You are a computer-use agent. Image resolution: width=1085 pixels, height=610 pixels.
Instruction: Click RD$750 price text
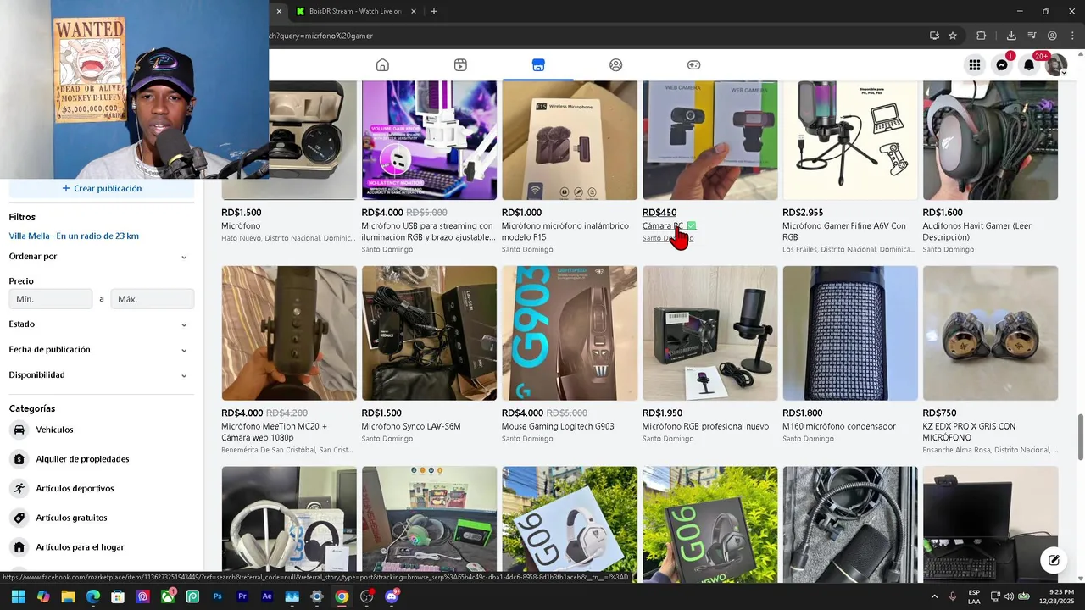pos(939,413)
